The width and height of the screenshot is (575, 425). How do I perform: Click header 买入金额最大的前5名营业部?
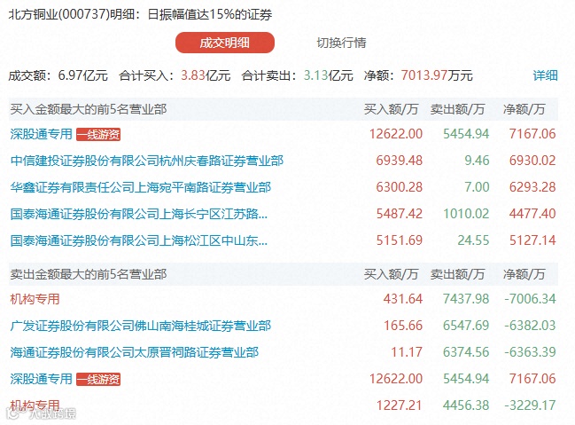[x=89, y=109]
